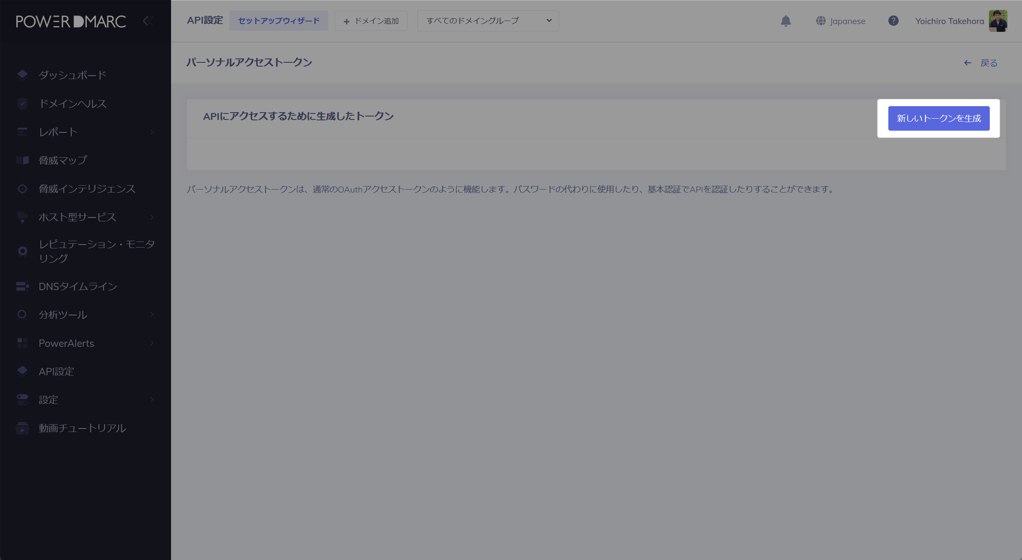Click the notification bell icon
The width and height of the screenshot is (1022, 560).
[x=786, y=21]
